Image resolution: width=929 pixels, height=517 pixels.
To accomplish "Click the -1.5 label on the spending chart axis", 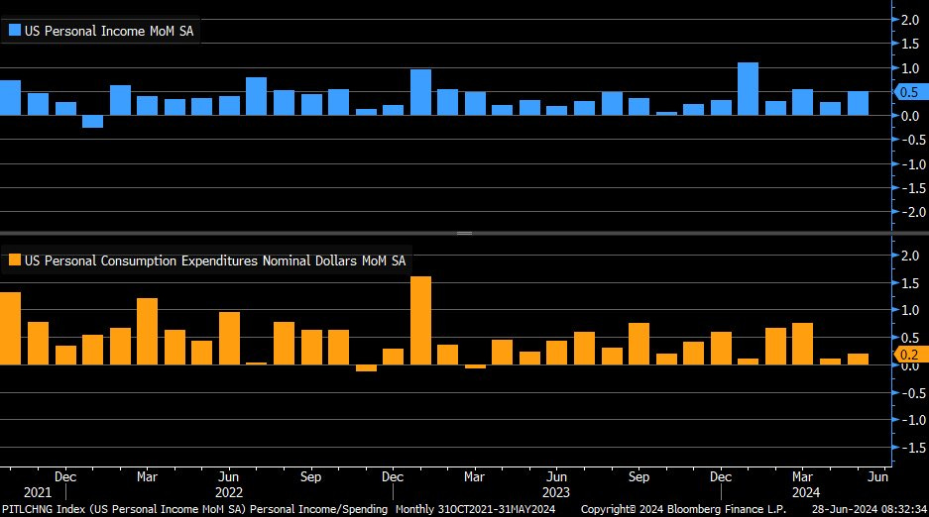I will point(908,449).
